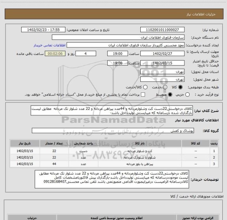
Task: Click the اطلاعات کالاهای مورد نیاز heading
Action: (x=197, y=120)
